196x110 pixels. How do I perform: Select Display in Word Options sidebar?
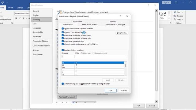pyautogui.click(x=42, y=15)
